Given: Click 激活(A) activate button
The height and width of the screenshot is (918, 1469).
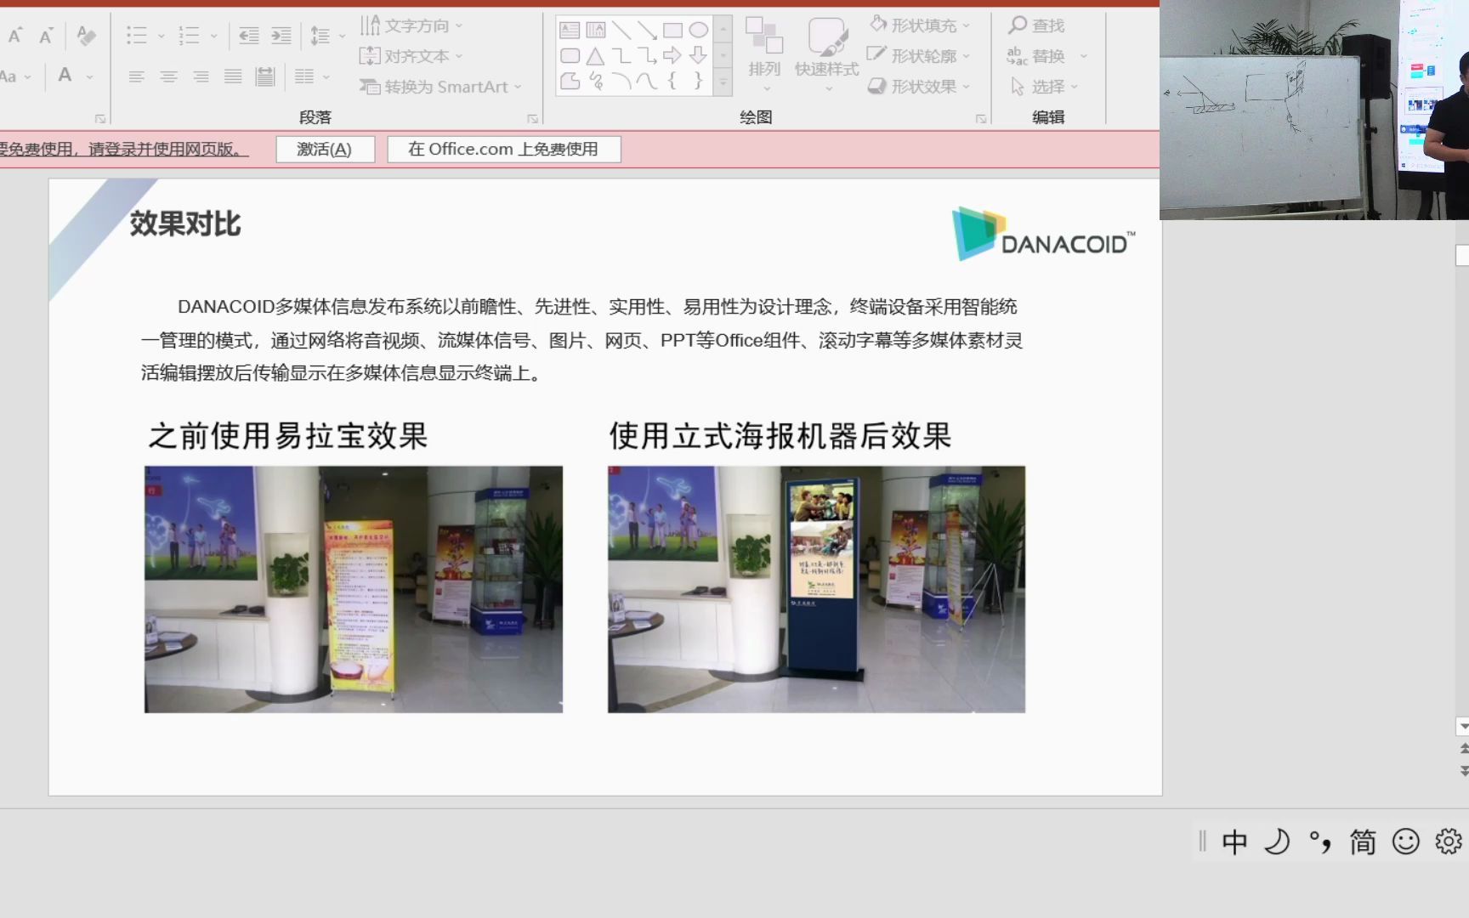Looking at the screenshot, I should (x=324, y=150).
